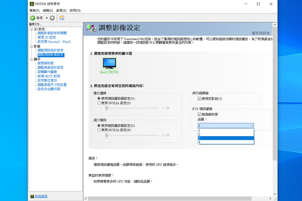Toggle 超高解析度 checkbox
Image resolution: width=302 pixels, height=201 pixels.
coord(200,115)
